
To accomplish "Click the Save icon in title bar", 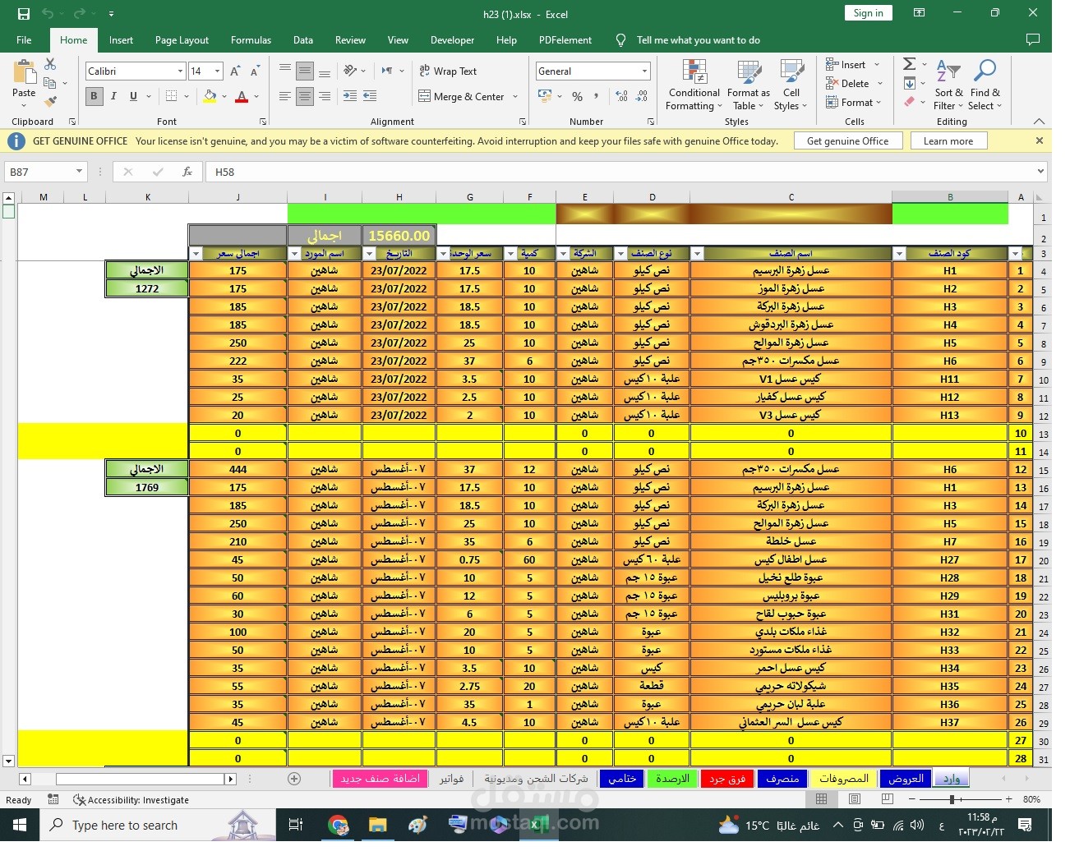I will 23,14.
